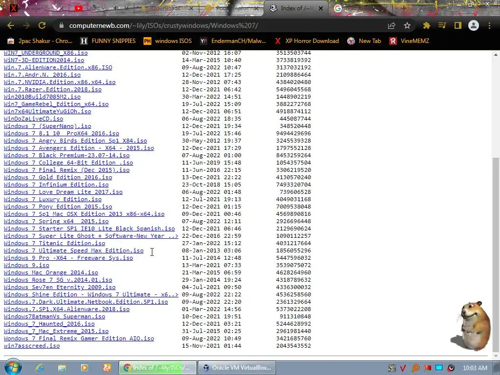This screenshot has width=500, height=375.
Task: Open New Tab bookmark
Action: click(364, 41)
